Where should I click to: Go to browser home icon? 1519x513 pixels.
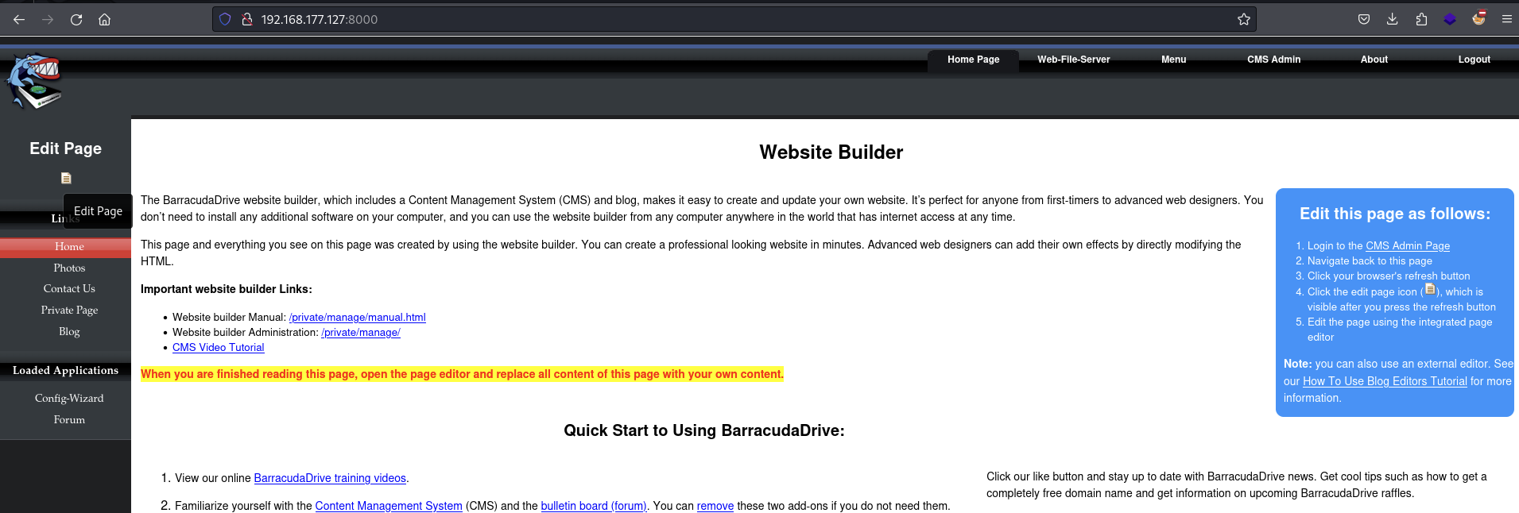(x=104, y=20)
